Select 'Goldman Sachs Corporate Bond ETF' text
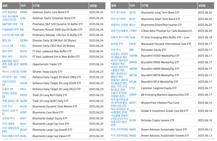This screenshot has height=141, width=217. click(x=54, y=18)
